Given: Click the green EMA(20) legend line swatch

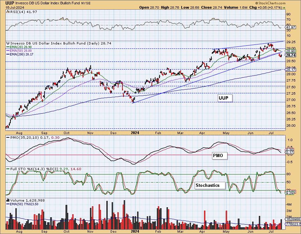Looking at the screenshot, I should pos(8,47).
